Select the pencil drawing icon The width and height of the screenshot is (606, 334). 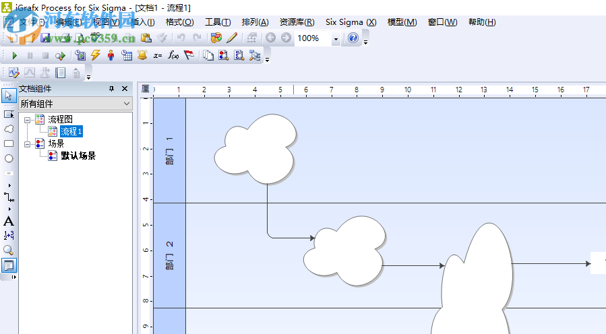tap(232, 38)
